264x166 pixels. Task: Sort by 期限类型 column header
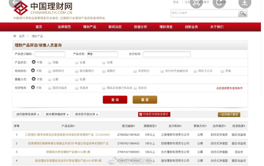150,126
